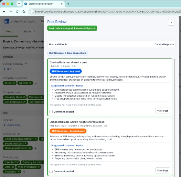Click 'Founders should value access to relevant networks'

point(83,93)
